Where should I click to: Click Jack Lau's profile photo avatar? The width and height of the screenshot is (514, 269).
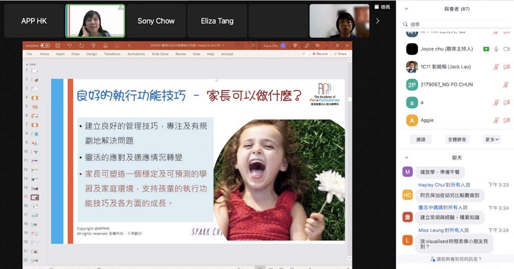[x=412, y=67]
